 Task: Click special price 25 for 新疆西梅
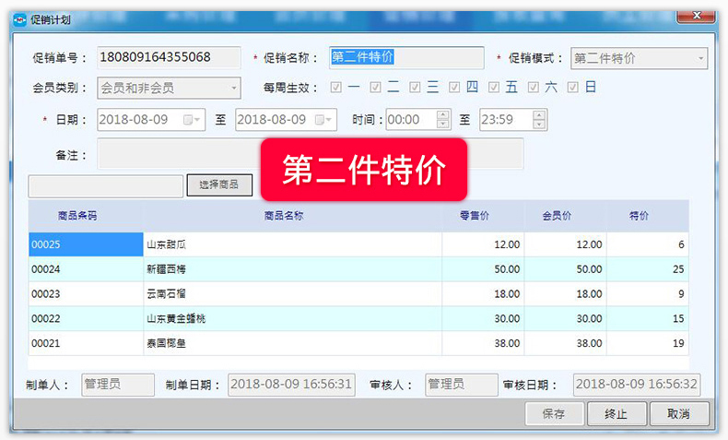click(x=648, y=269)
